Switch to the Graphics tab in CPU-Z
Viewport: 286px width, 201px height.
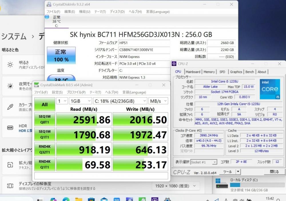pyautogui.click(x=236, y=72)
